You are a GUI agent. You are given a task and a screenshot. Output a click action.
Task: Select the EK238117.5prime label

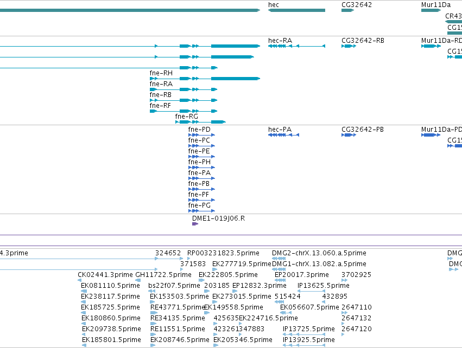pyautogui.click(x=110, y=297)
